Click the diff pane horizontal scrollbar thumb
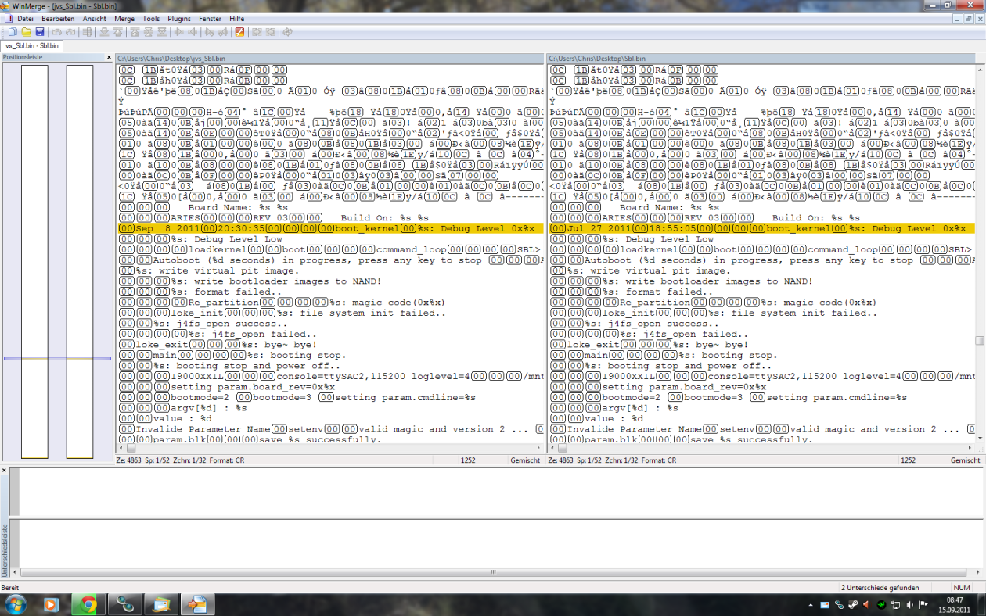This screenshot has width=986, height=616. pyautogui.click(x=493, y=572)
